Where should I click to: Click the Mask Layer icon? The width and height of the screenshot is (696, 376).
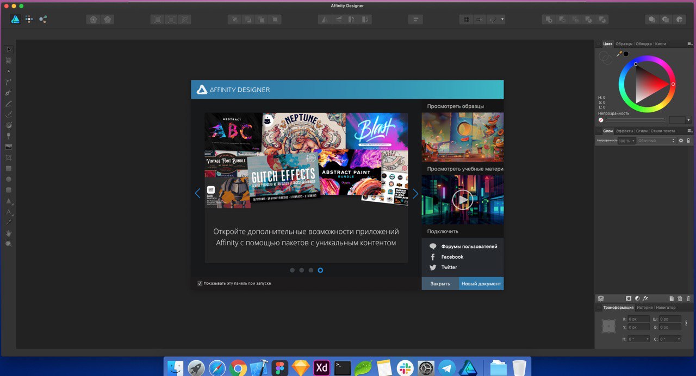pos(629,298)
